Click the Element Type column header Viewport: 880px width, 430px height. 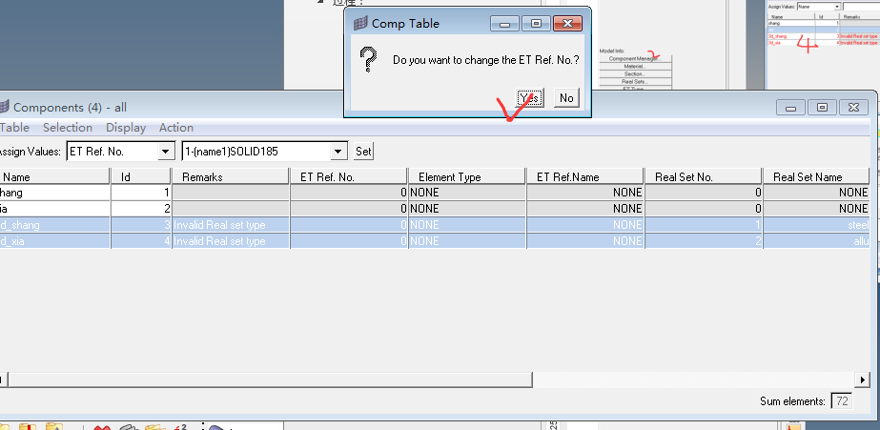coord(450,176)
